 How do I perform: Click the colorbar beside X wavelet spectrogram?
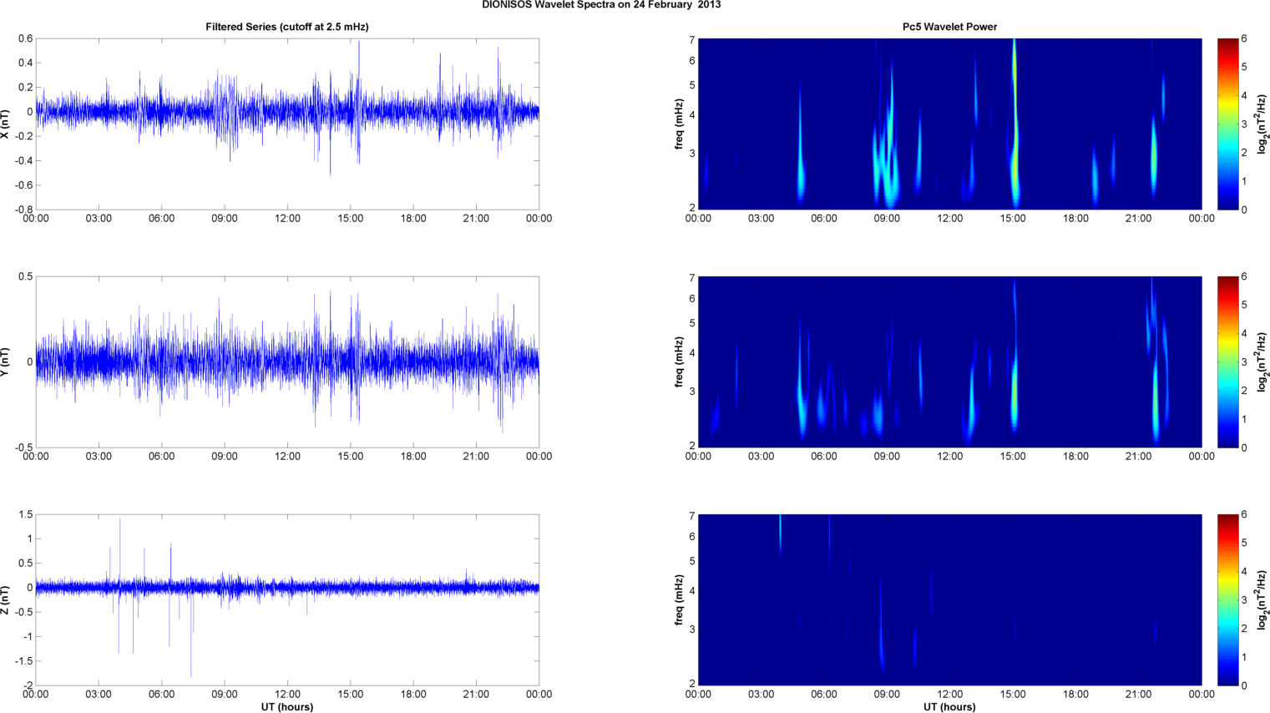pos(1227,124)
